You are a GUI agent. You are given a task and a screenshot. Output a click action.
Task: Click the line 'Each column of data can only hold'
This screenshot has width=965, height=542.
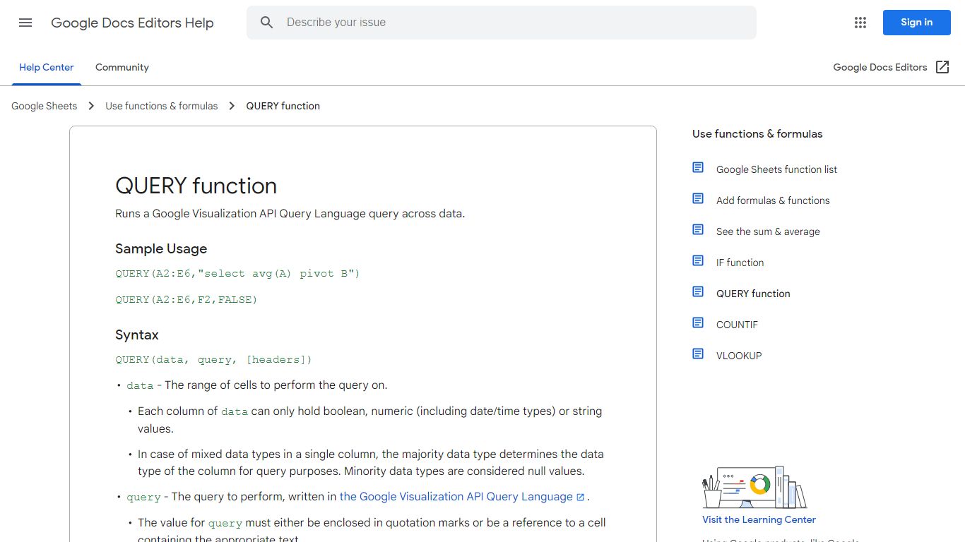tap(370, 420)
